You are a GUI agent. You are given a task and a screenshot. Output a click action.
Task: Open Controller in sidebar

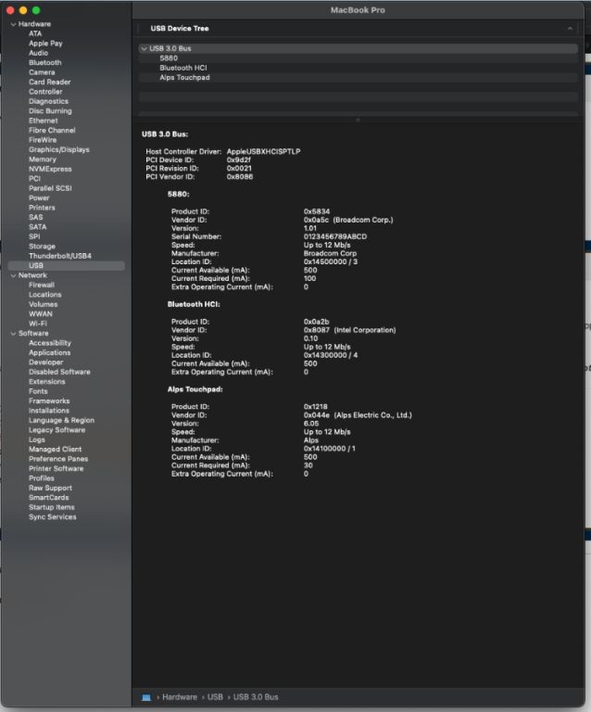click(45, 92)
